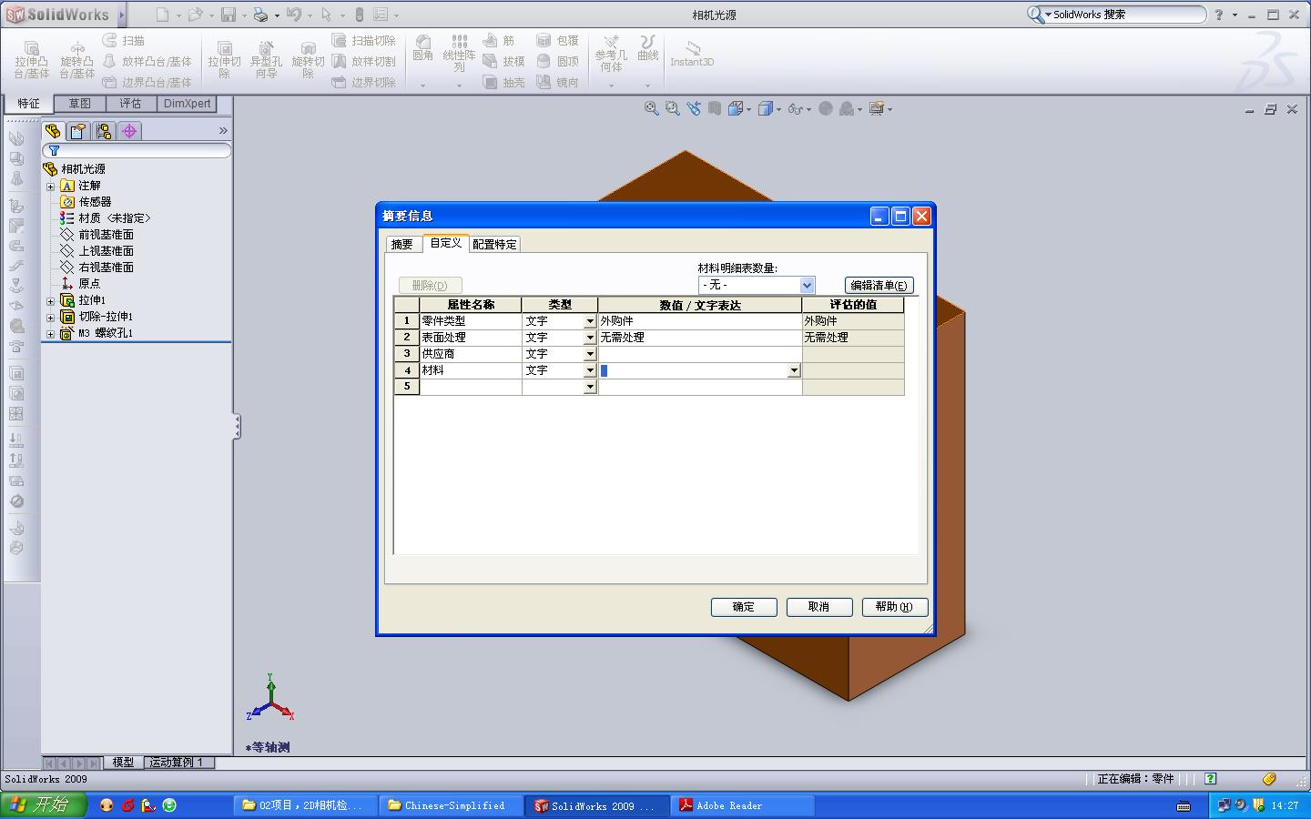Open the View Settings monitor icon

[877, 108]
